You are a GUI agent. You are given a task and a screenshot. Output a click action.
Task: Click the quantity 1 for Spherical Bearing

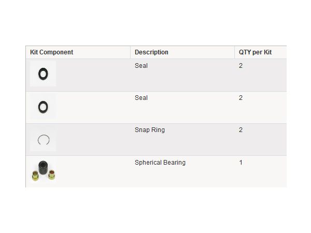241,163
